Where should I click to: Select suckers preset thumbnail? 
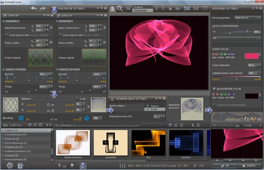click(186, 143)
